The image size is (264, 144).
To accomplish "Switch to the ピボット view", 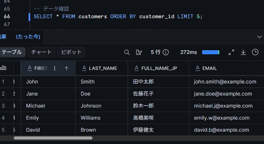I will click(x=71, y=52).
